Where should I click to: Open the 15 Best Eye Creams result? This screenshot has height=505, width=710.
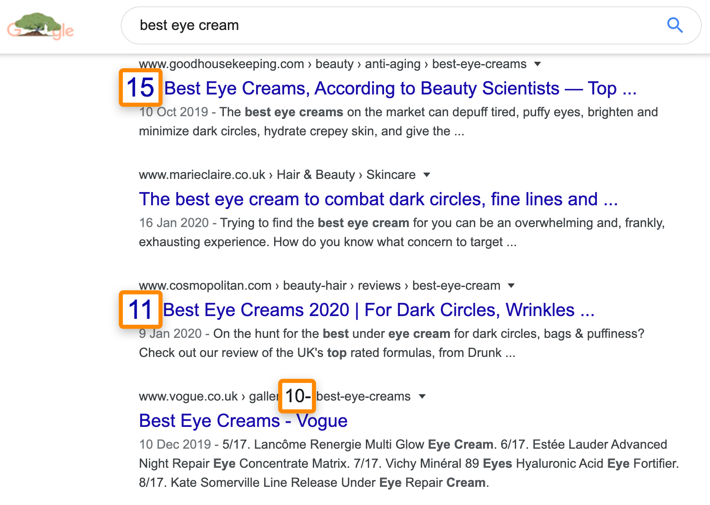[399, 88]
